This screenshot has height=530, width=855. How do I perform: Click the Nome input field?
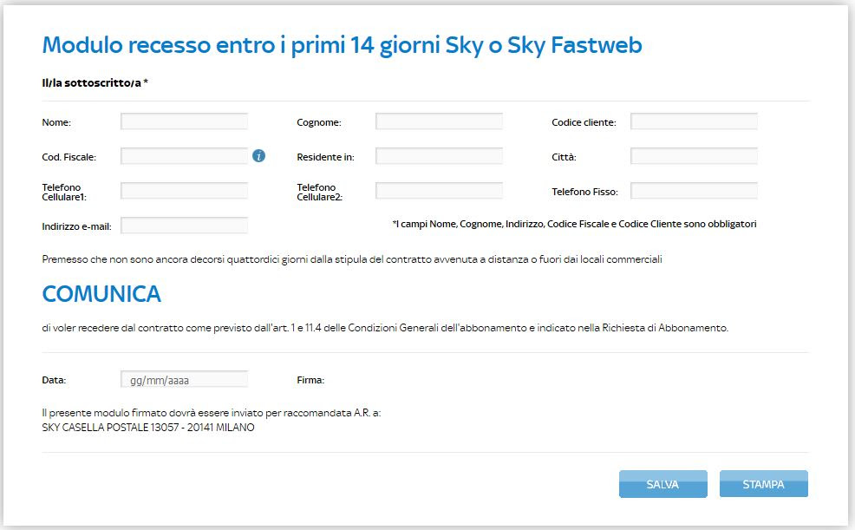pyautogui.click(x=183, y=121)
